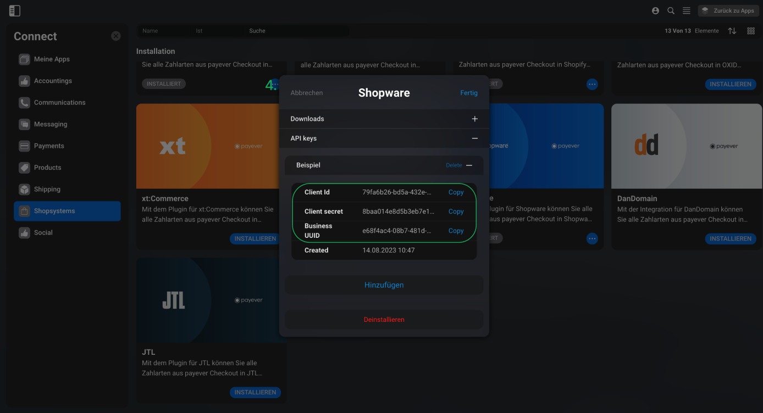This screenshot has width=763, height=413.
Task: Click the sort order arrows icon
Action: click(732, 31)
